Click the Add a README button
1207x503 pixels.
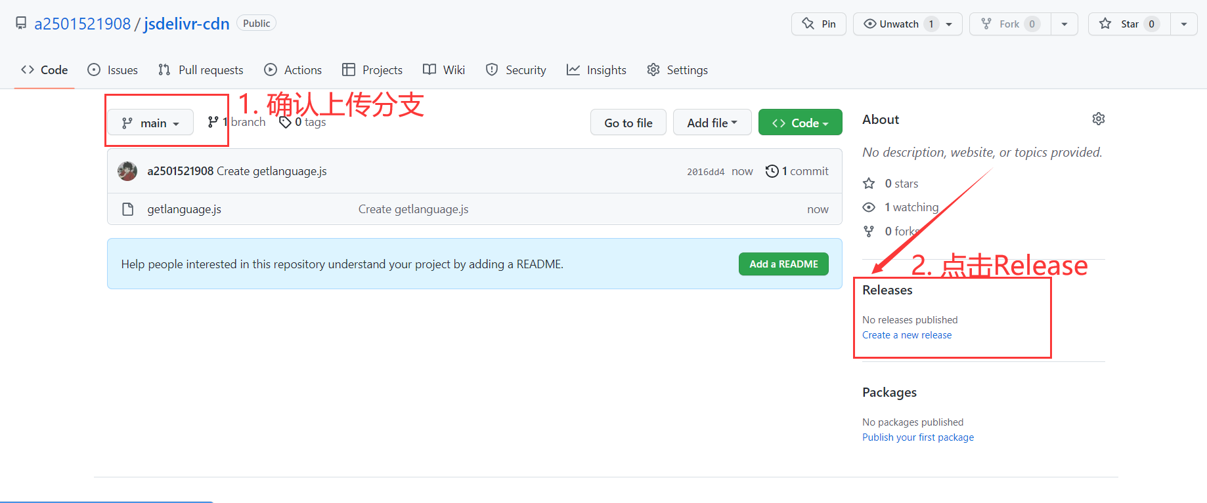pos(783,264)
